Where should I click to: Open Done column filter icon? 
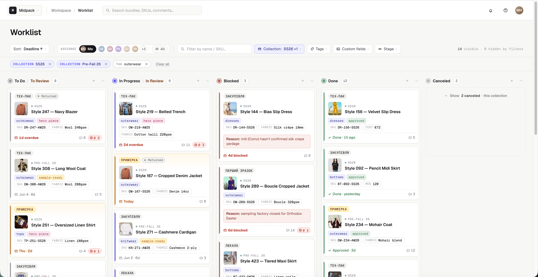coord(407,81)
